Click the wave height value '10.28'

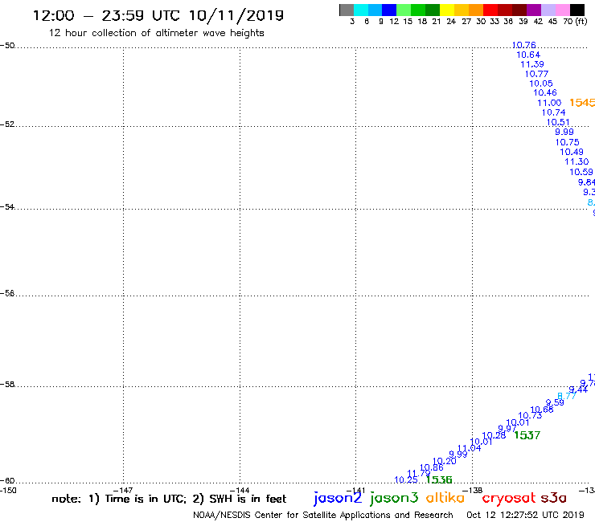pyautogui.click(x=494, y=435)
